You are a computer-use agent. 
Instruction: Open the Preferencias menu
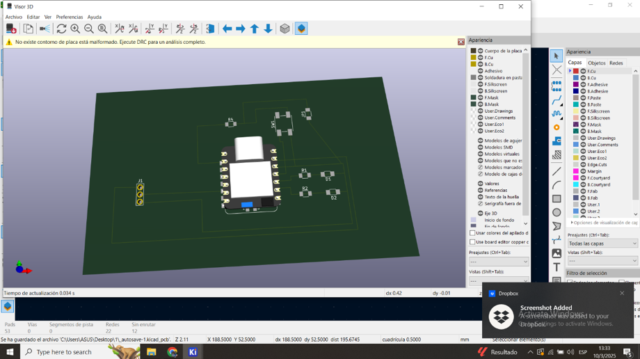click(x=70, y=17)
